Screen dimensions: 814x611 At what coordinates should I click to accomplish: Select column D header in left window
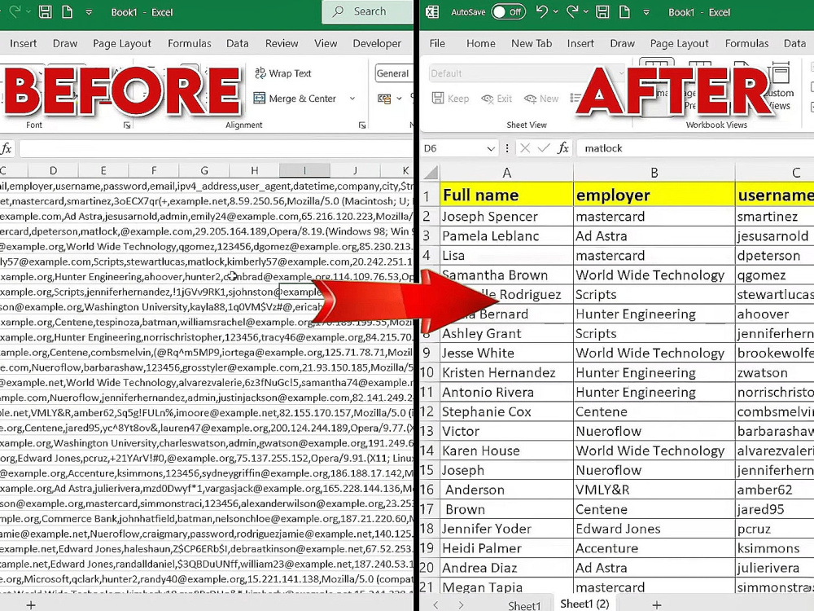(x=53, y=170)
